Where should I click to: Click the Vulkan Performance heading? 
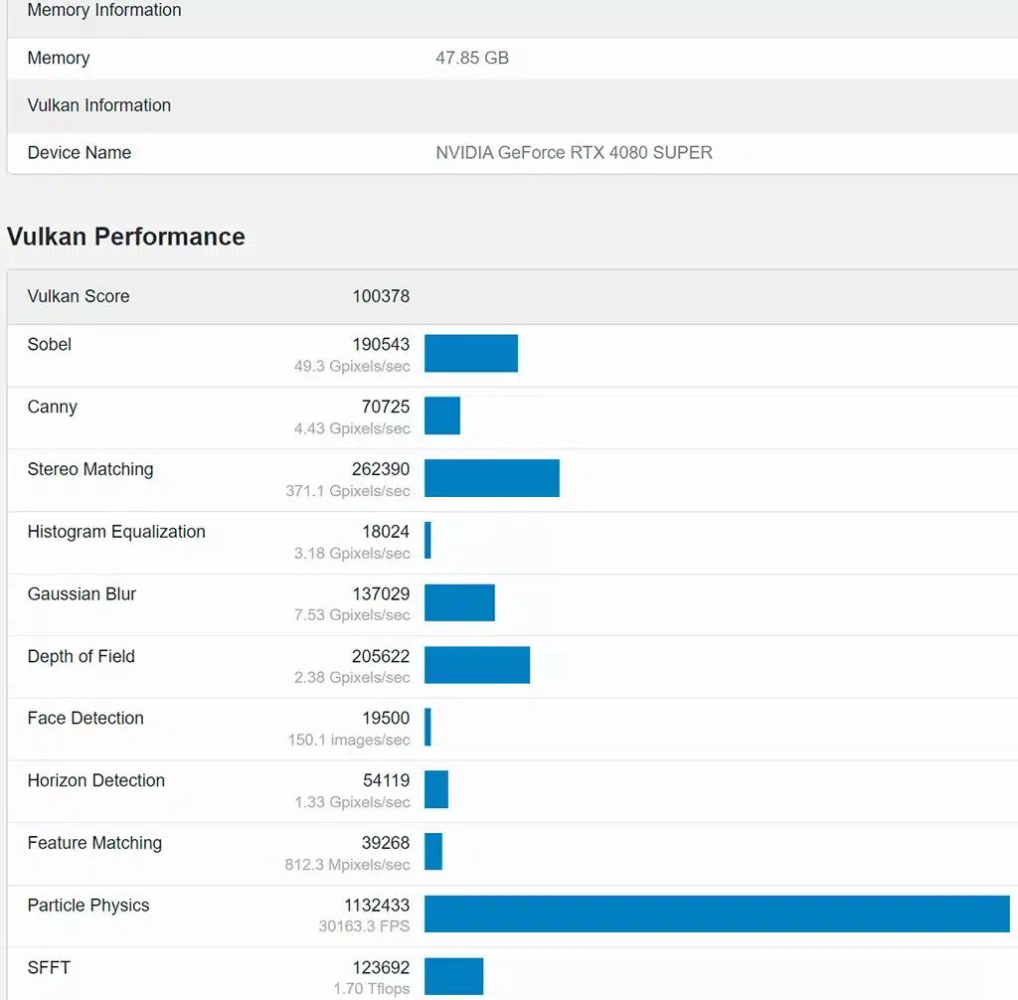pyautogui.click(x=126, y=237)
